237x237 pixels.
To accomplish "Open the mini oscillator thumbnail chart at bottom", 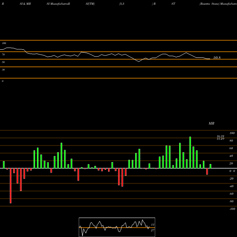I will tap(117, 227).
